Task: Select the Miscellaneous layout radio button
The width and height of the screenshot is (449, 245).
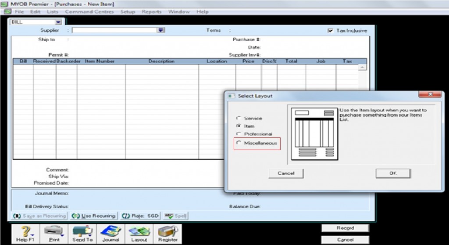Action: click(x=238, y=143)
